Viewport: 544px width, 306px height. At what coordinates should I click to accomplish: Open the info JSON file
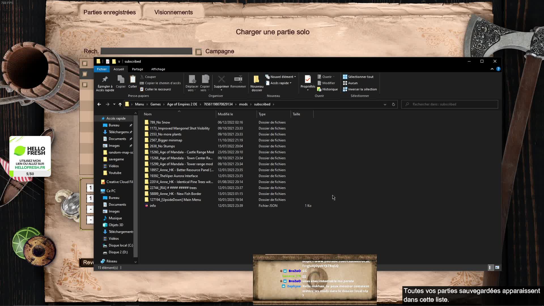[x=153, y=206]
